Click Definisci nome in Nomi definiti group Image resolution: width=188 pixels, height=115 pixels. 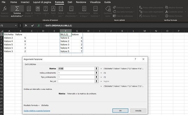pyautogui.click(x=123, y=7)
